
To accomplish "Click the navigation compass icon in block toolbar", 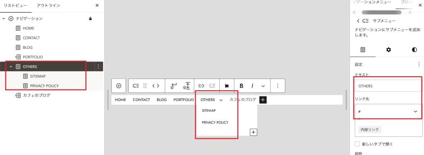I will click(118, 86).
